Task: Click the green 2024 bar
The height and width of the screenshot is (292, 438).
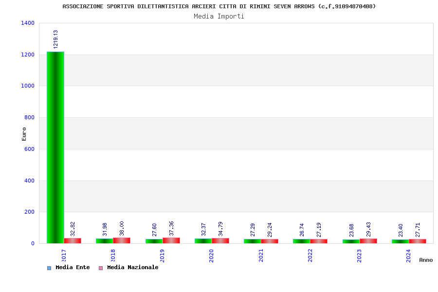Action: click(401, 241)
